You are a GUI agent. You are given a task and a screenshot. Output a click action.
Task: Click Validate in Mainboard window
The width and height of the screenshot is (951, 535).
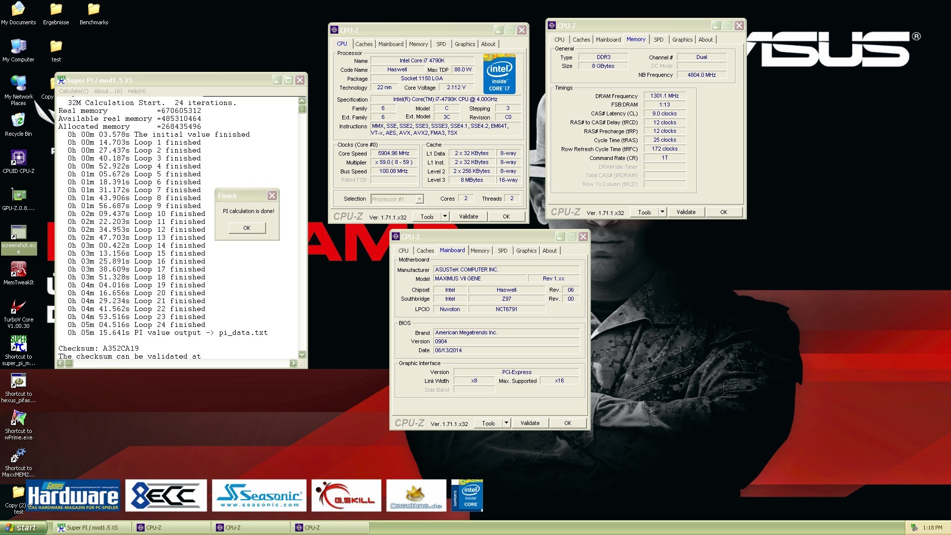(x=530, y=423)
